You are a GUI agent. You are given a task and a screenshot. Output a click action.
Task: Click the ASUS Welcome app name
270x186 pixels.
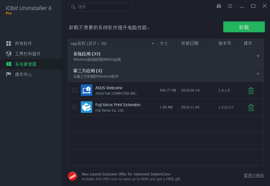[x=109, y=88]
